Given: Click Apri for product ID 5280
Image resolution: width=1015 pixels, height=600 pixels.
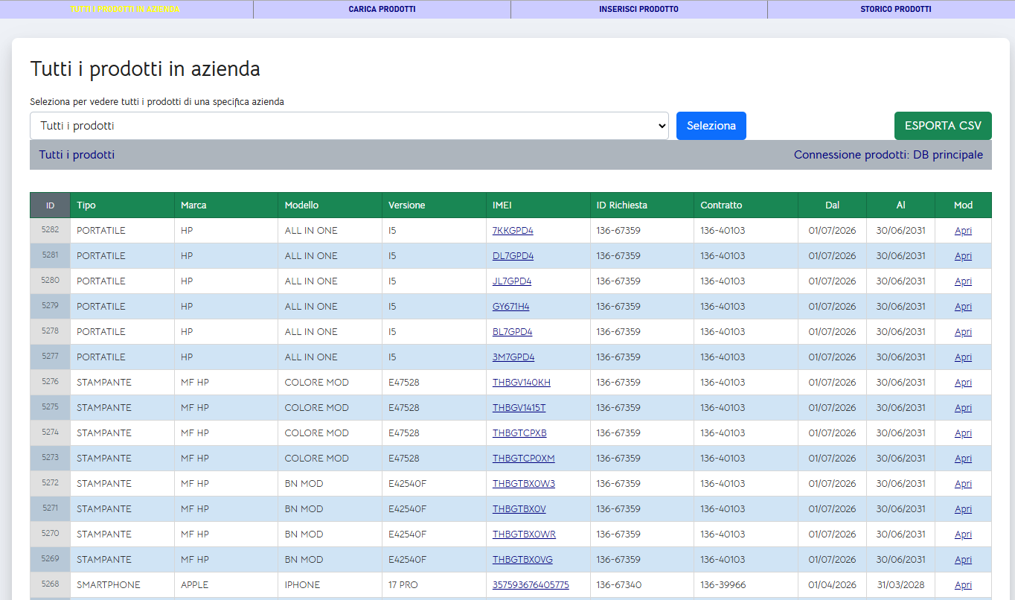Looking at the screenshot, I should point(963,281).
